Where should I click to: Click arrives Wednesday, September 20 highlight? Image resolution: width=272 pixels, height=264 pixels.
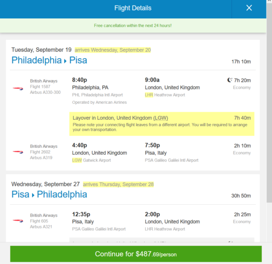113,50
